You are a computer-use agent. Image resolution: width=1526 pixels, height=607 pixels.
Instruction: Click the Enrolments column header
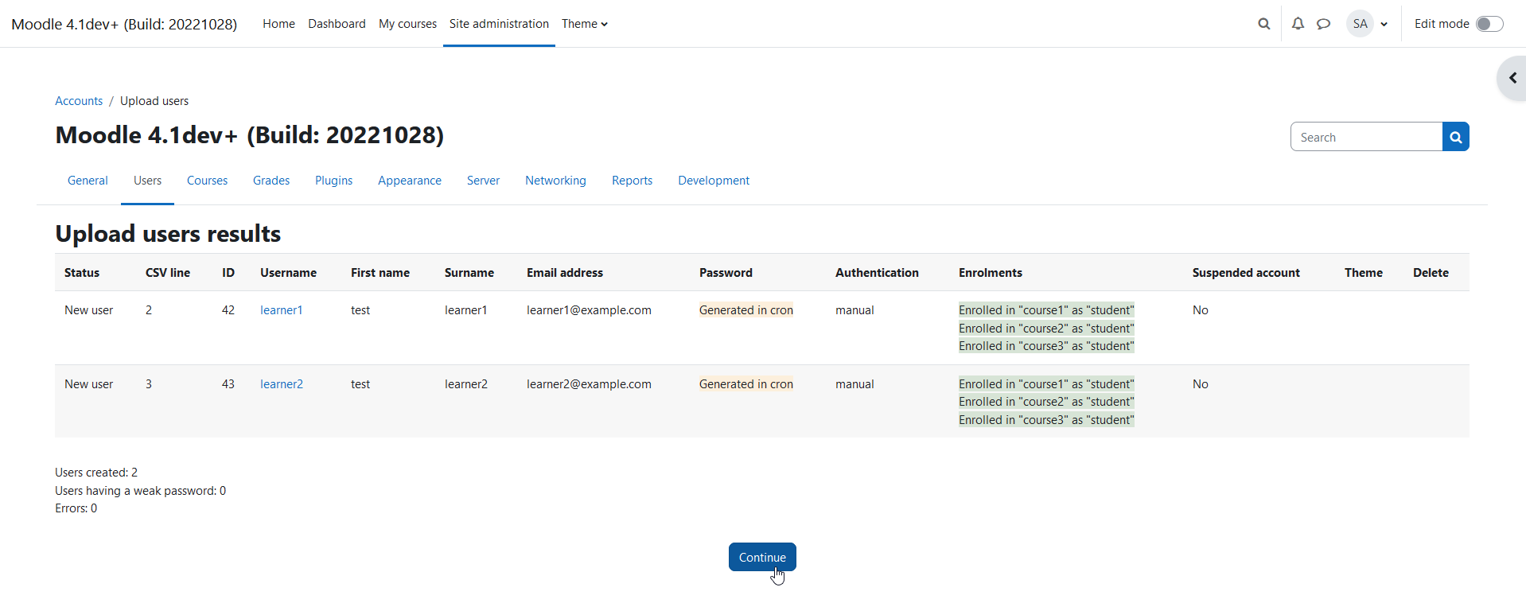point(991,273)
